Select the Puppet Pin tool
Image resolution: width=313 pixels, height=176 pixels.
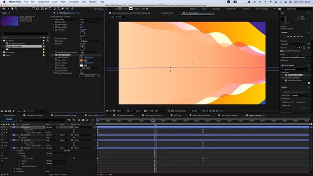pyautogui.click(x=72, y=9)
